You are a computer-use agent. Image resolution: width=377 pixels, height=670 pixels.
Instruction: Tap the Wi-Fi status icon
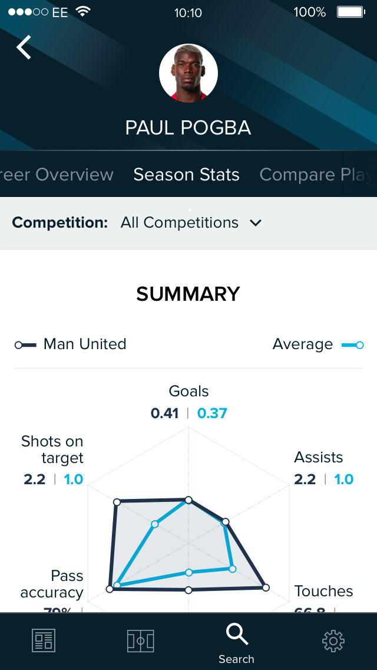[83, 12]
